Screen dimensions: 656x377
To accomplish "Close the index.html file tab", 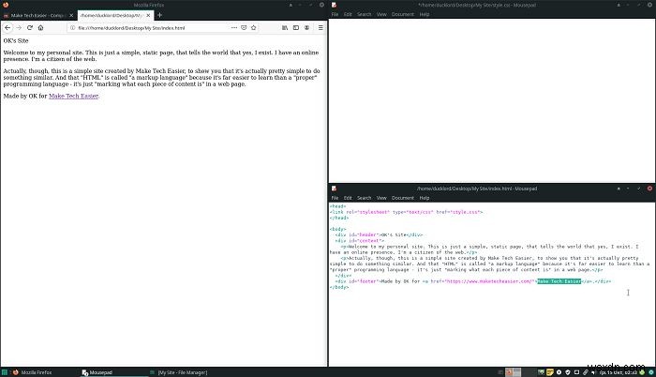I will coord(148,16).
